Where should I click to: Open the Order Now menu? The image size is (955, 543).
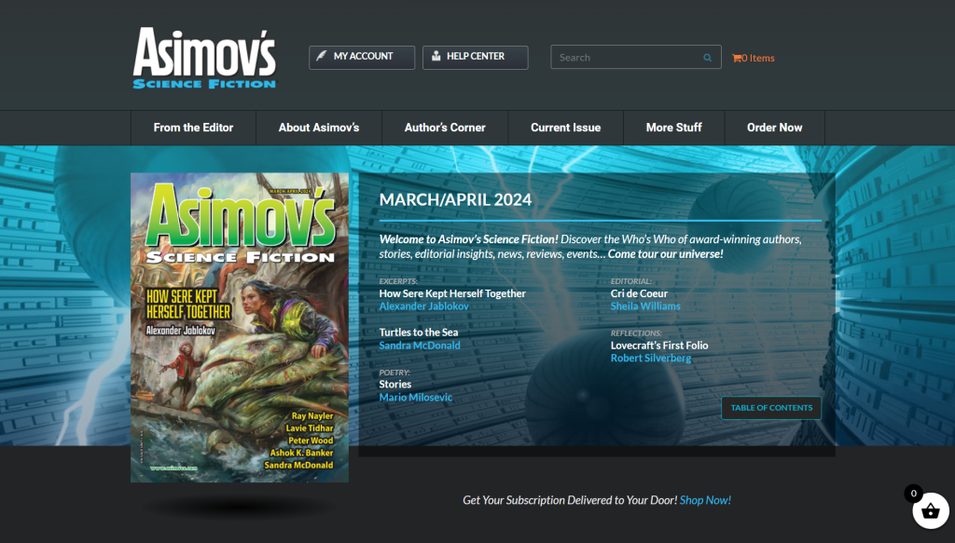pyautogui.click(x=775, y=128)
